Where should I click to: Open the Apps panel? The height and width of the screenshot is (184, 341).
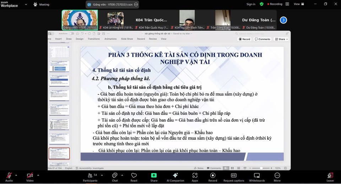[195, 175]
